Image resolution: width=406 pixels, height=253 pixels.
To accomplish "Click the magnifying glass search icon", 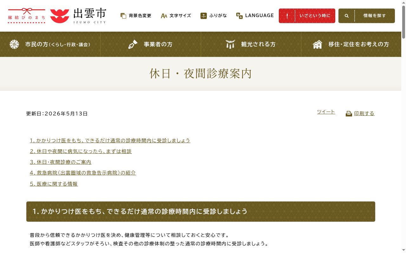I will [347, 16].
